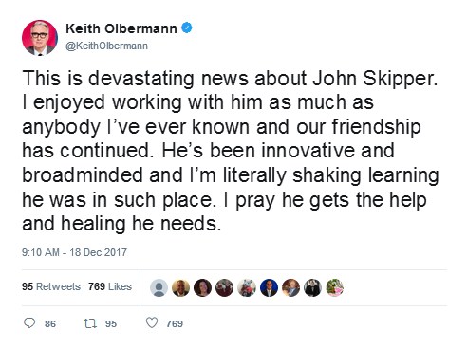467x349 pixels.
Task: Click the blue verified badge
Action: (187, 28)
